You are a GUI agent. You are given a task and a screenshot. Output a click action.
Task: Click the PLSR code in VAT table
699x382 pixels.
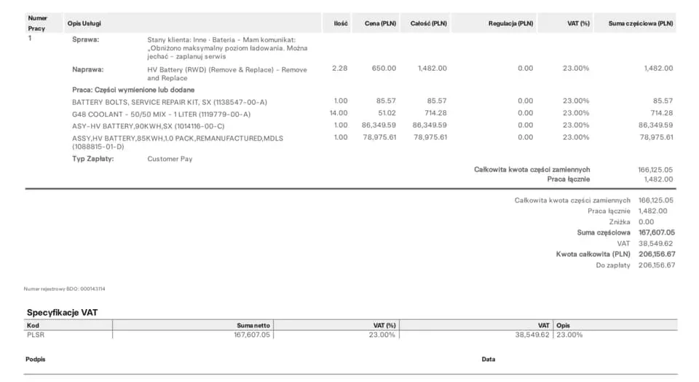pos(36,335)
